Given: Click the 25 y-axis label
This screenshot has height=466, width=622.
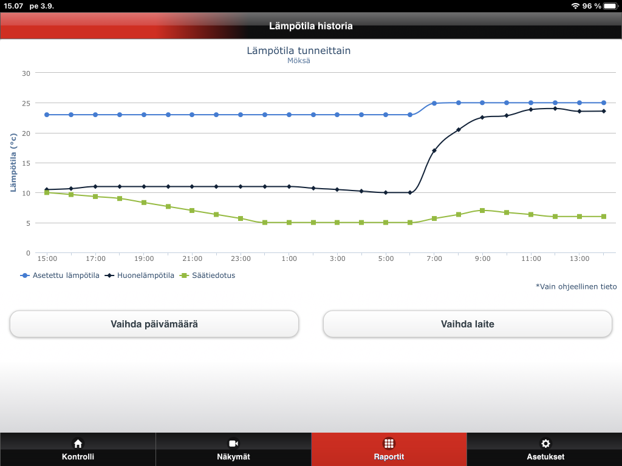Looking at the screenshot, I should coord(26,103).
